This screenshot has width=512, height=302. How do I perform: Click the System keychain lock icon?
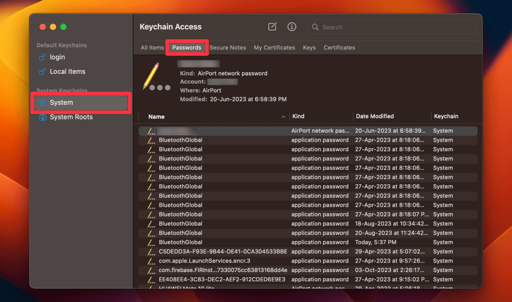[x=42, y=103]
